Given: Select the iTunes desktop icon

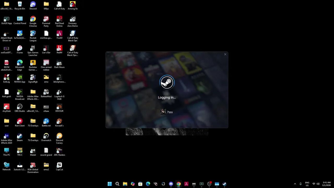Looking at the screenshot, I should click(x=20, y=49).
